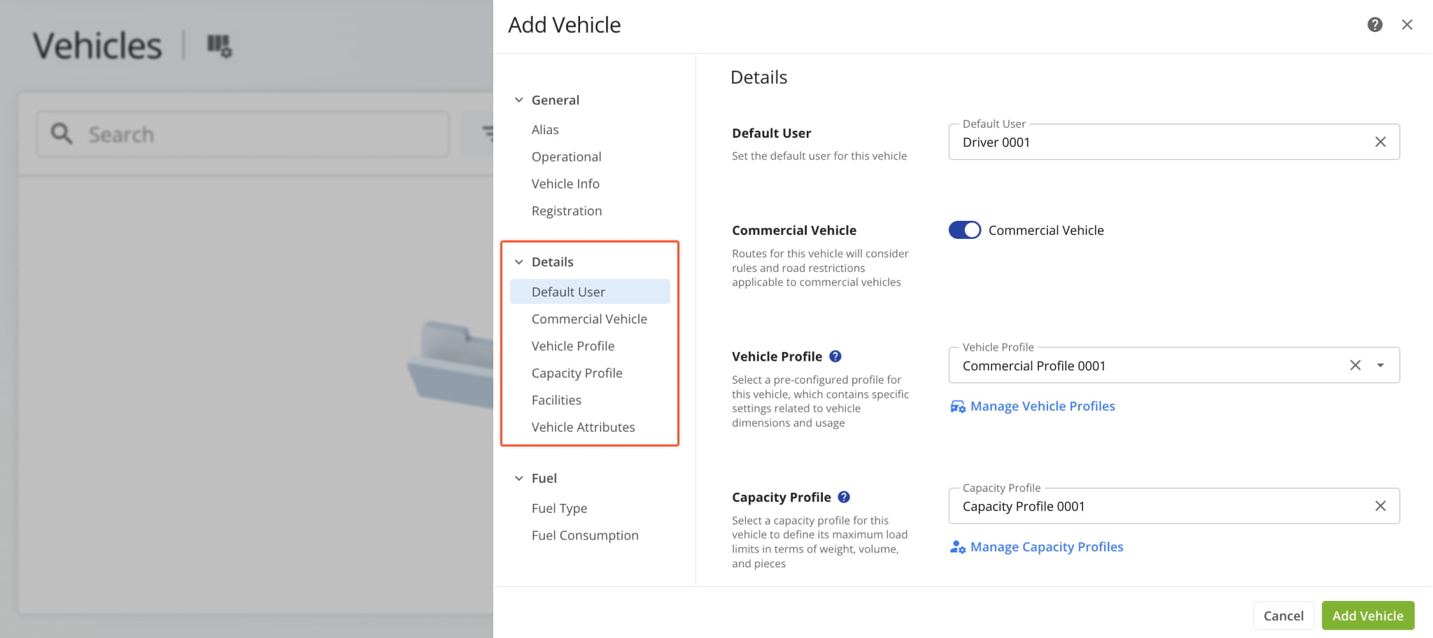Clear the Vehicle Profile selection
Image resolution: width=1433 pixels, height=638 pixels.
coord(1355,365)
